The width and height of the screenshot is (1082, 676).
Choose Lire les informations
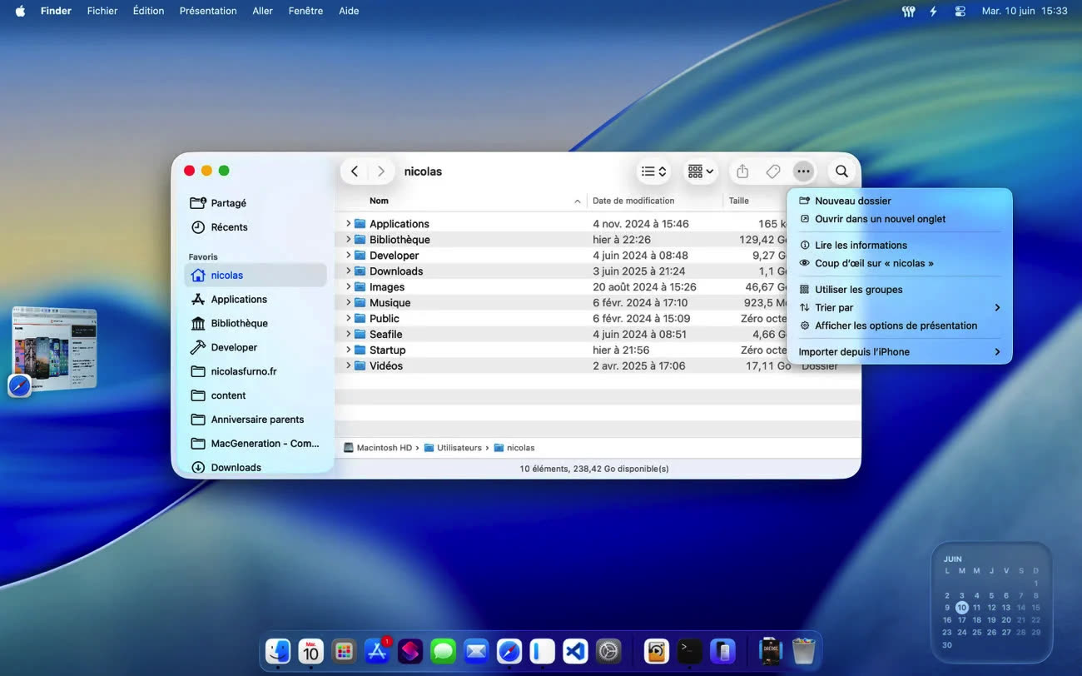[x=861, y=246]
